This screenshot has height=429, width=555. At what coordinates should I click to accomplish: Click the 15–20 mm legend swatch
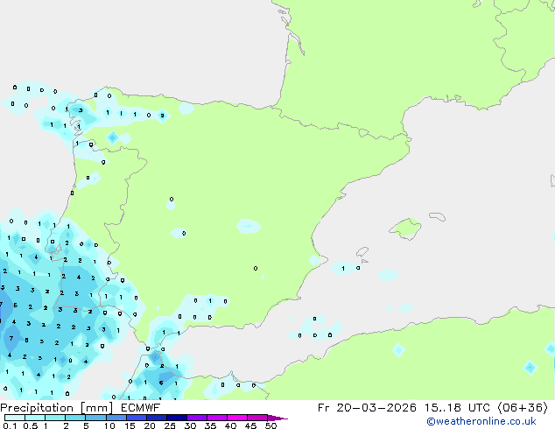coord(137,418)
